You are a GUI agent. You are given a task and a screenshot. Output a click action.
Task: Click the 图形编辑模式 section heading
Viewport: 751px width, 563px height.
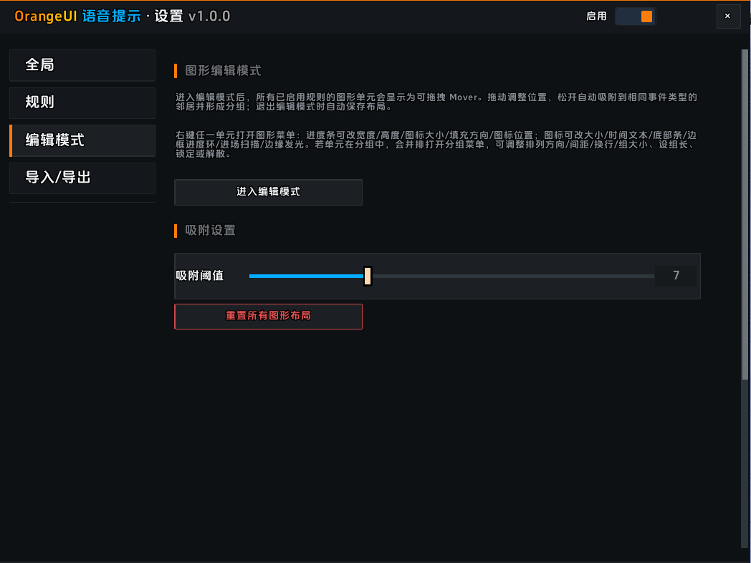point(223,71)
